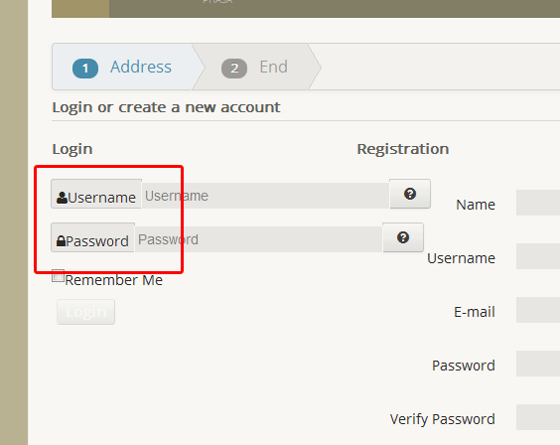The height and width of the screenshot is (445, 560).
Task: Focus the login Username input field
Action: [266, 196]
